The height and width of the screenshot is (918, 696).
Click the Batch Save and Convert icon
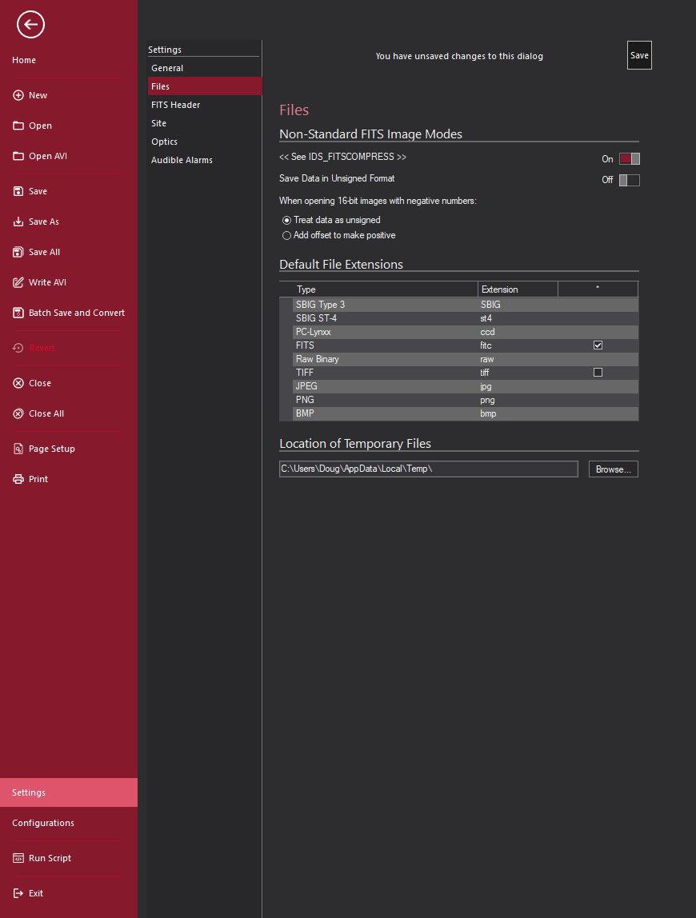[x=18, y=313]
